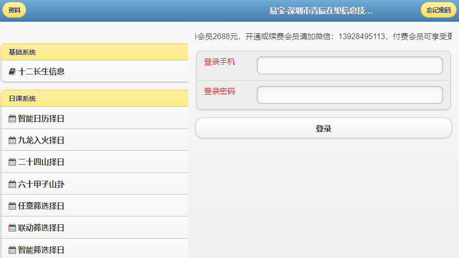The height and width of the screenshot is (258, 459).
Task: Choose 二十四山择日 in sidebar
Action: point(42,162)
